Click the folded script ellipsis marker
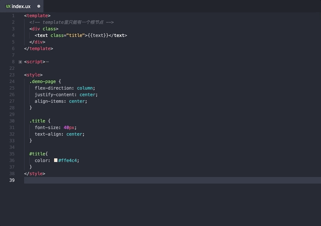321x226 pixels. [x=48, y=61]
